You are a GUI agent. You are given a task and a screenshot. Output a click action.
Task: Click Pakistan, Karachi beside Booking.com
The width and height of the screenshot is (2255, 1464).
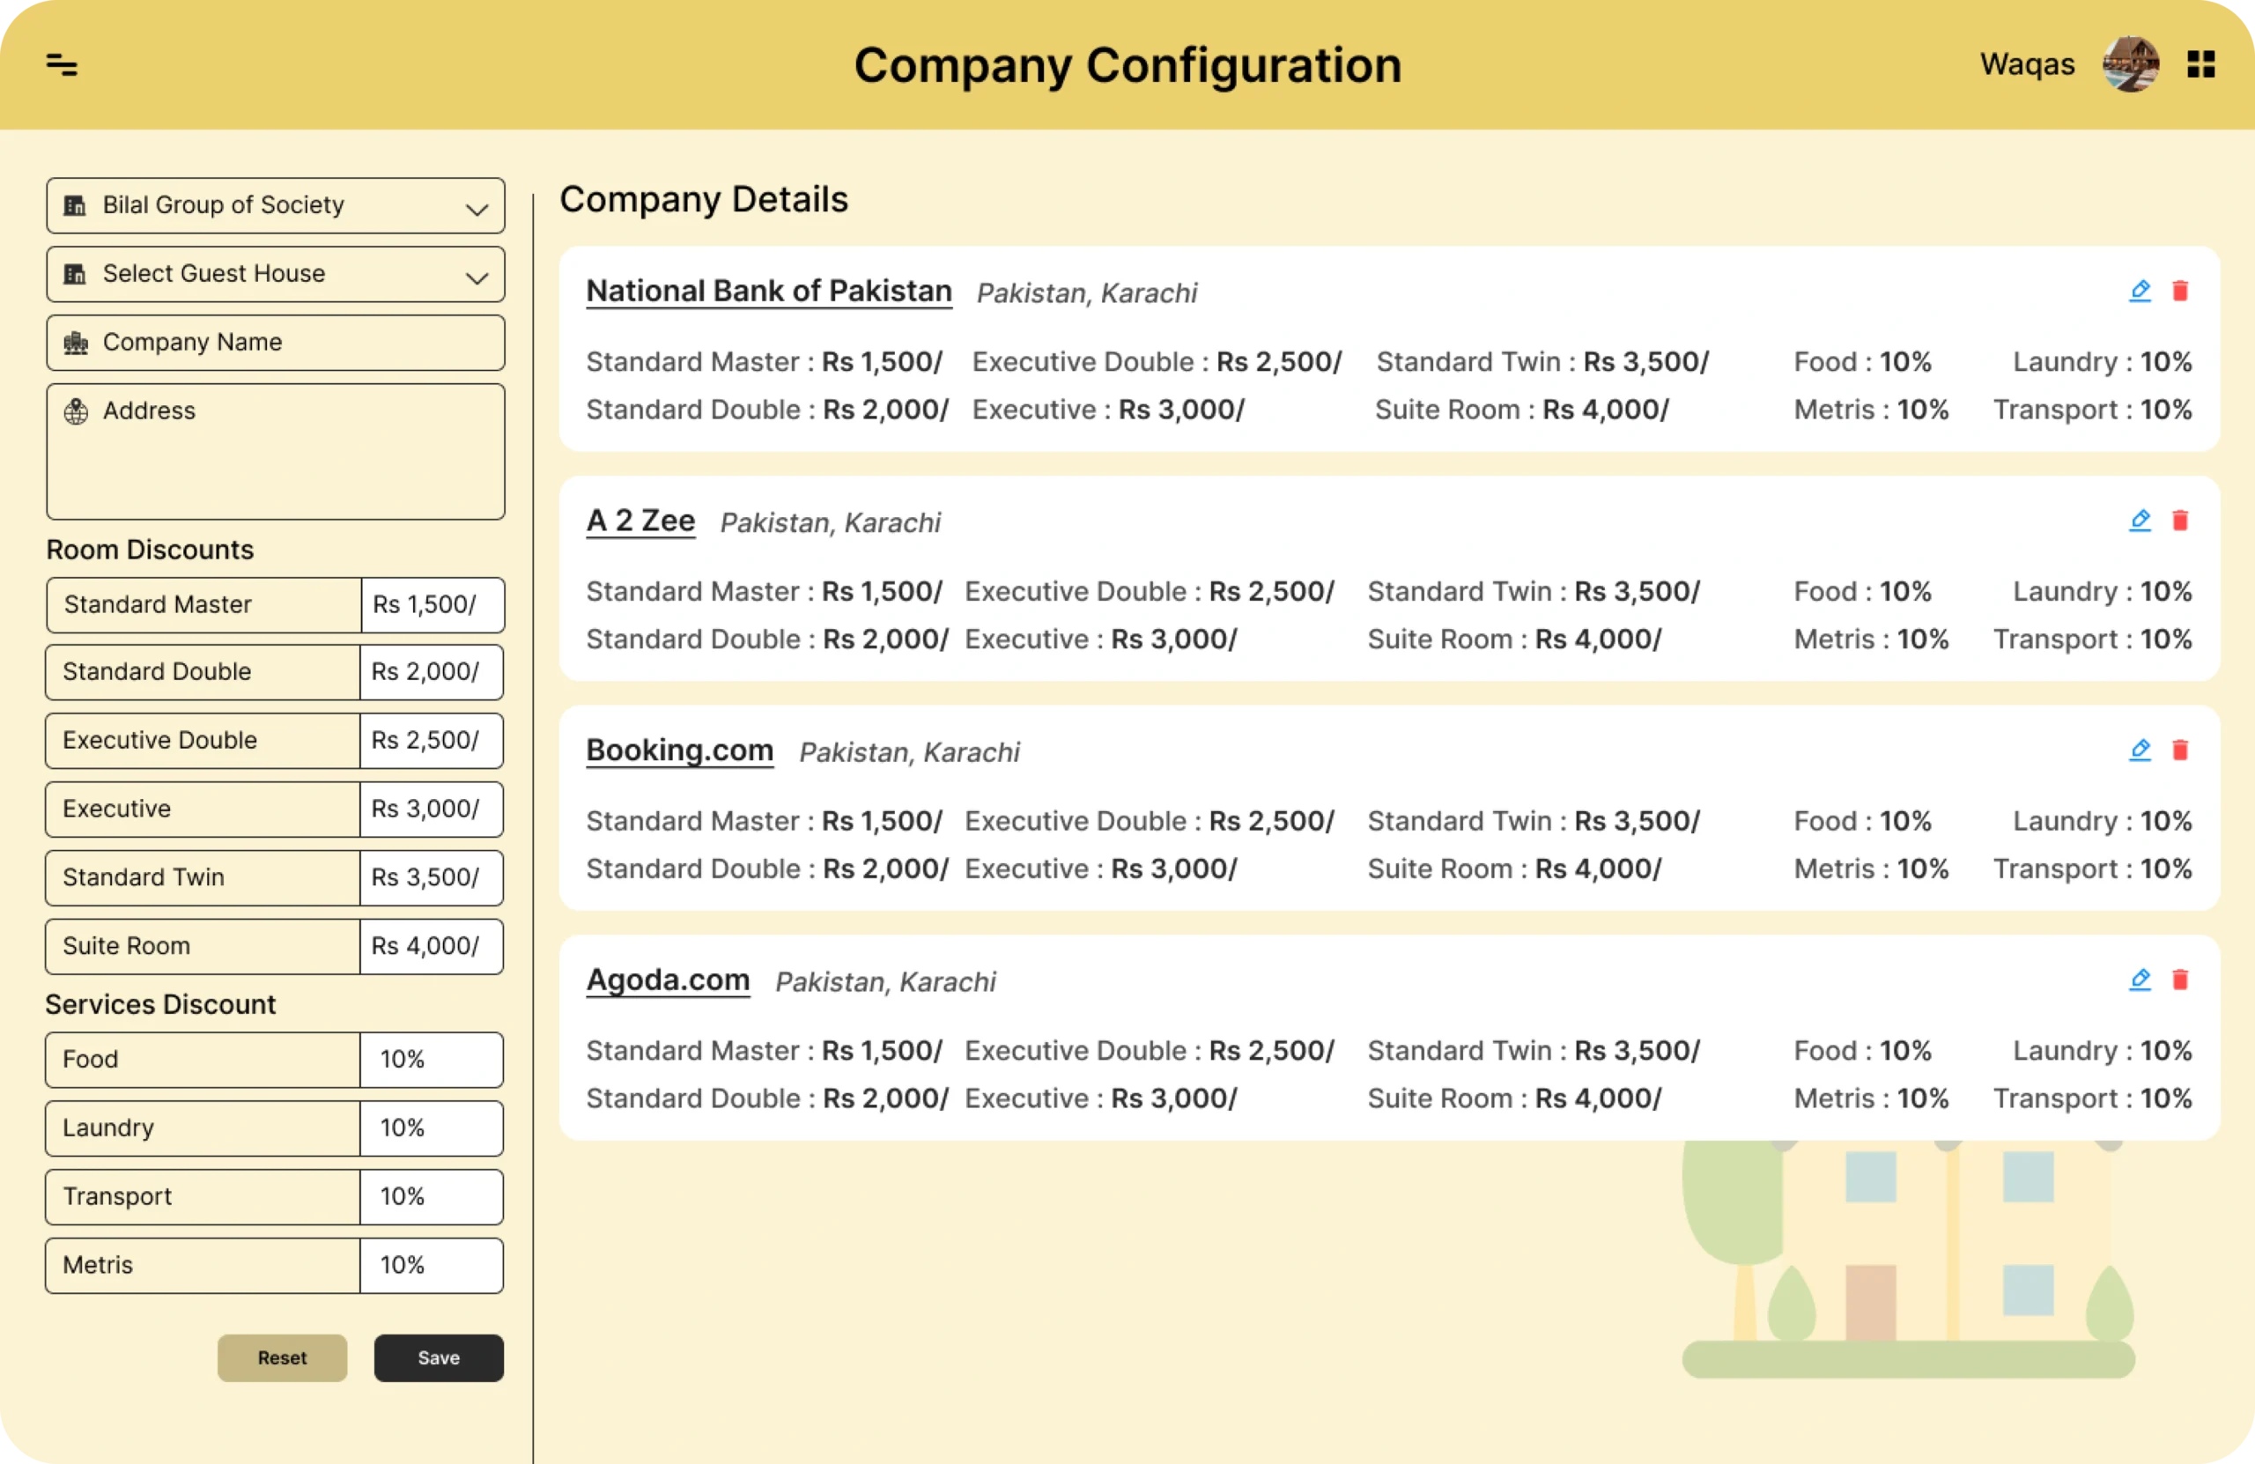click(910, 752)
